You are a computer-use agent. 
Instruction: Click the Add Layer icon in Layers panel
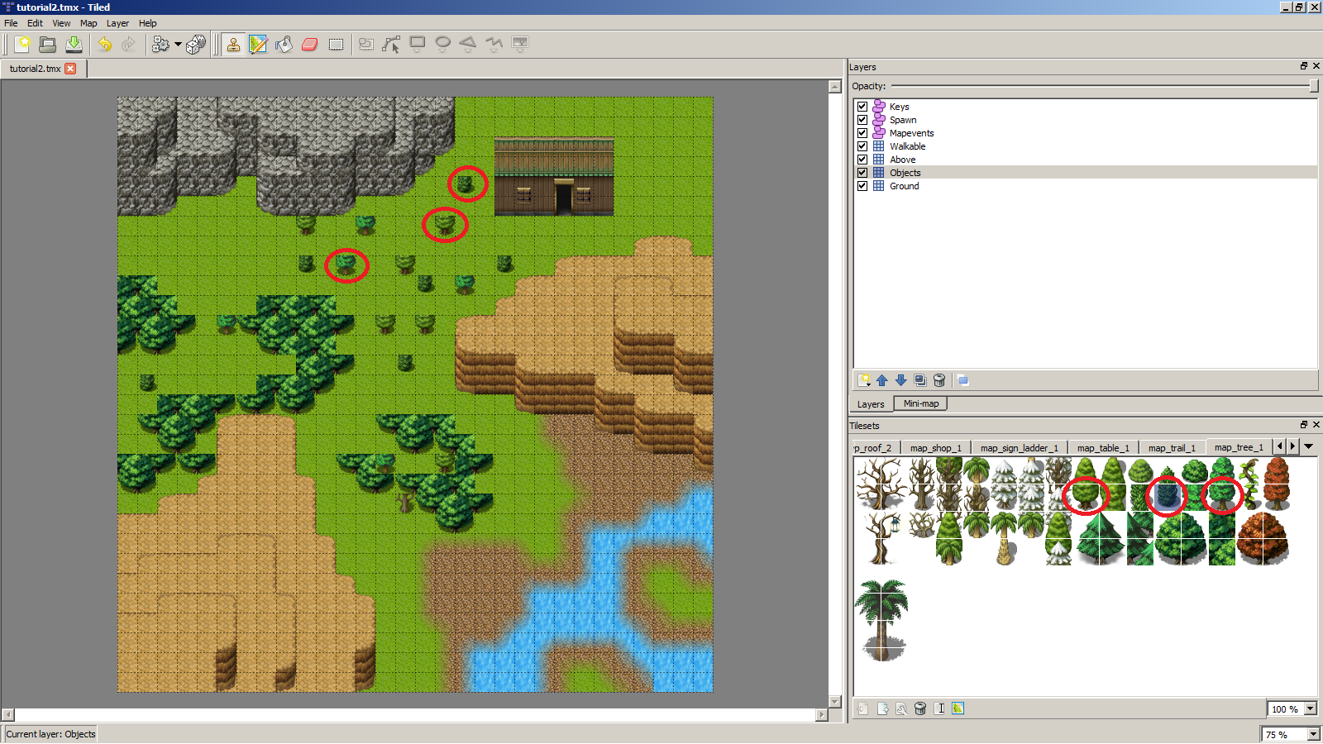[864, 380]
